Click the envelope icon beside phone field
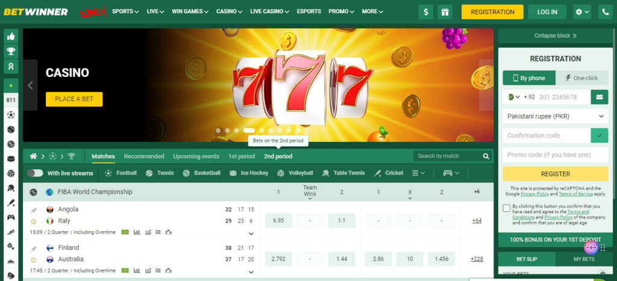Image resolution: width=617 pixels, height=281 pixels. click(600, 97)
